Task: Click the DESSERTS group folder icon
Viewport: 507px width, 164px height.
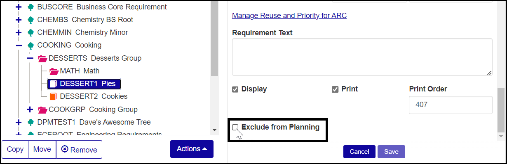Action: (x=42, y=58)
